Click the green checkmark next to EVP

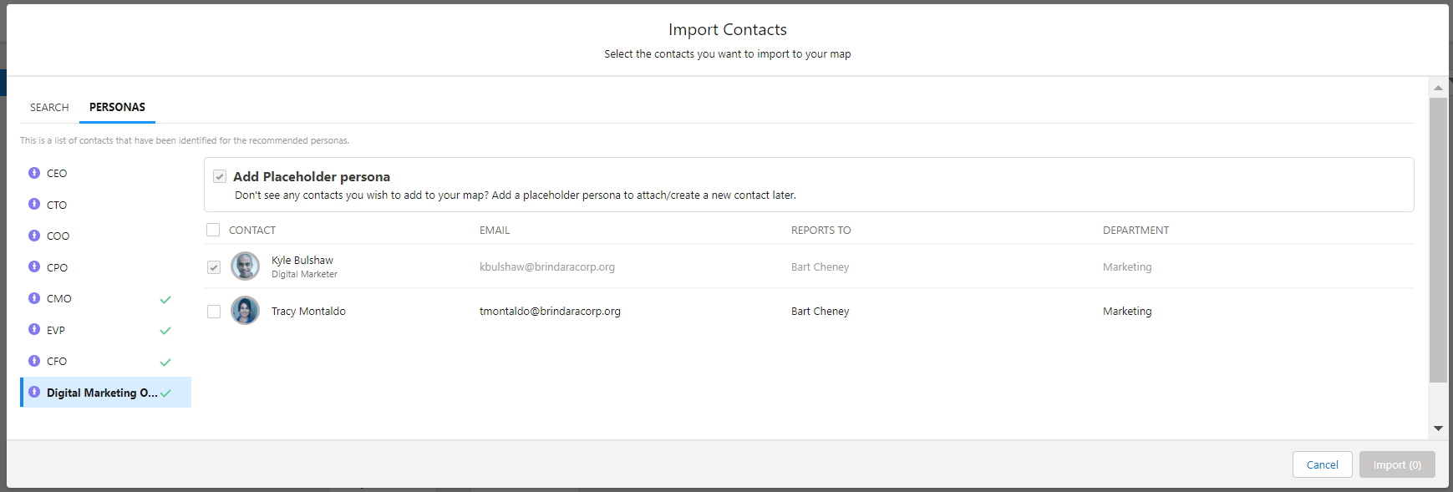coord(165,331)
